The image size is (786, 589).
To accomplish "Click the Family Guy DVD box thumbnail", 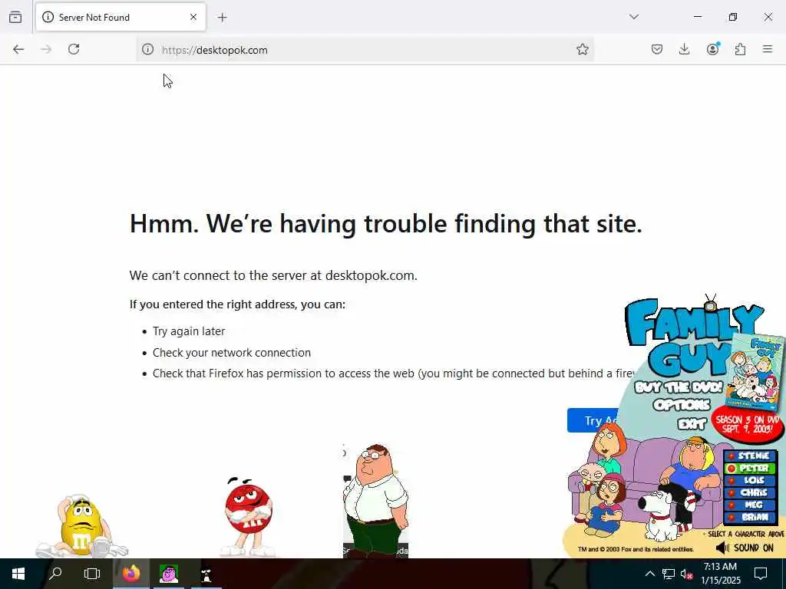I will (755, 372).
